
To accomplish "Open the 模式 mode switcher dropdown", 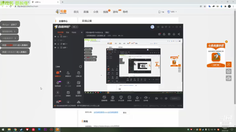I will (x=75, y=27).
